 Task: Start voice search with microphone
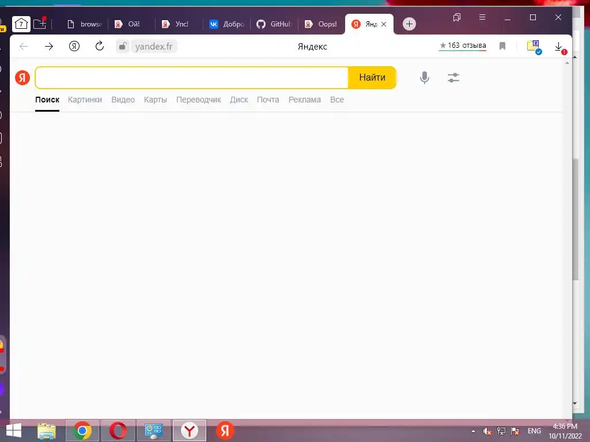tap(425, 78)
